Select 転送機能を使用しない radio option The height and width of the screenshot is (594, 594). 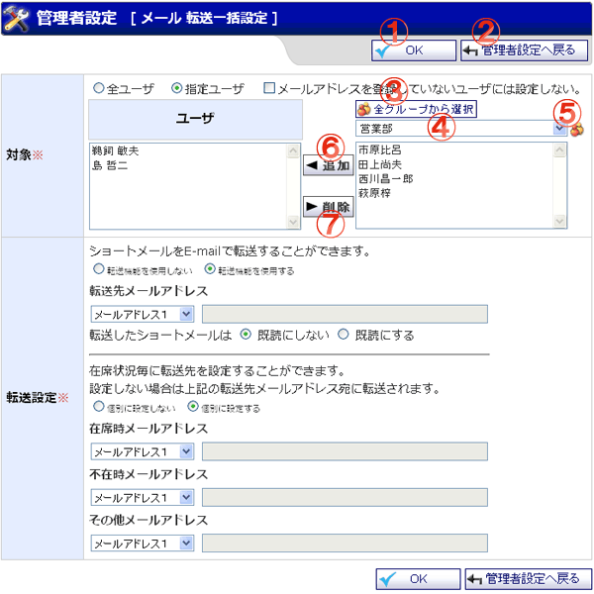click(x=97, y=268)
